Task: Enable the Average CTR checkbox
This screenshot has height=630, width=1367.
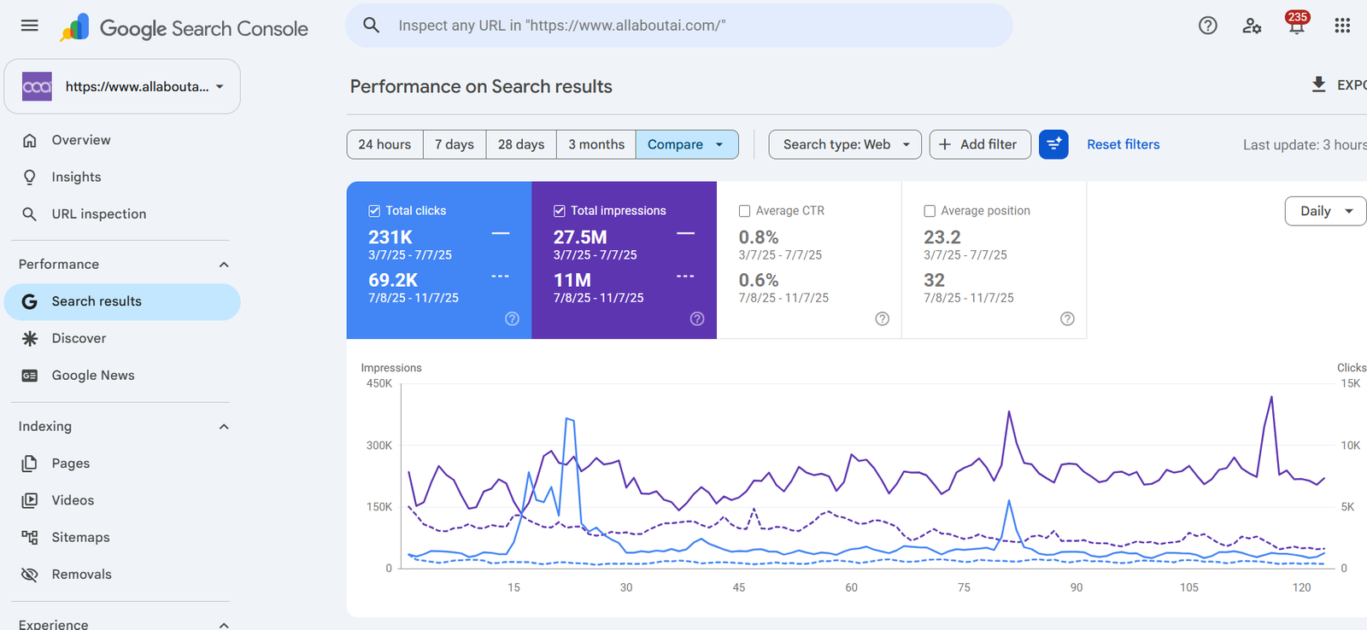Action: [744, 211]
